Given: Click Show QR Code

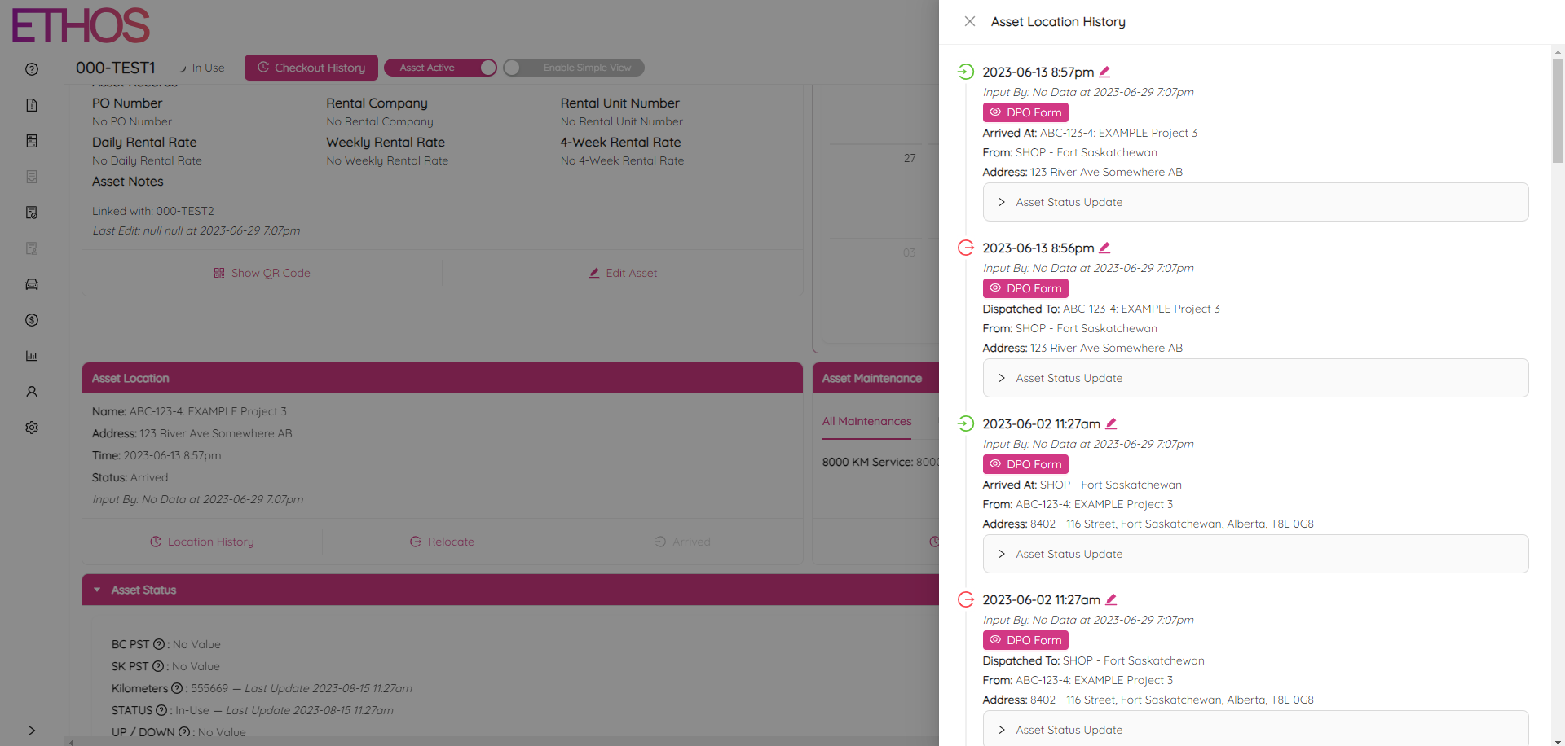Looking at the screenshot, I should 262,273.
